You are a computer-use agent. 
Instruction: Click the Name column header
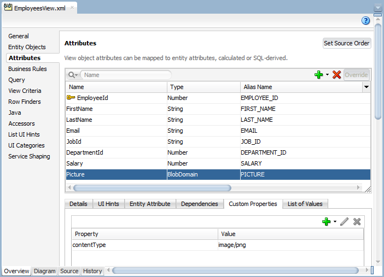point(117,87)
